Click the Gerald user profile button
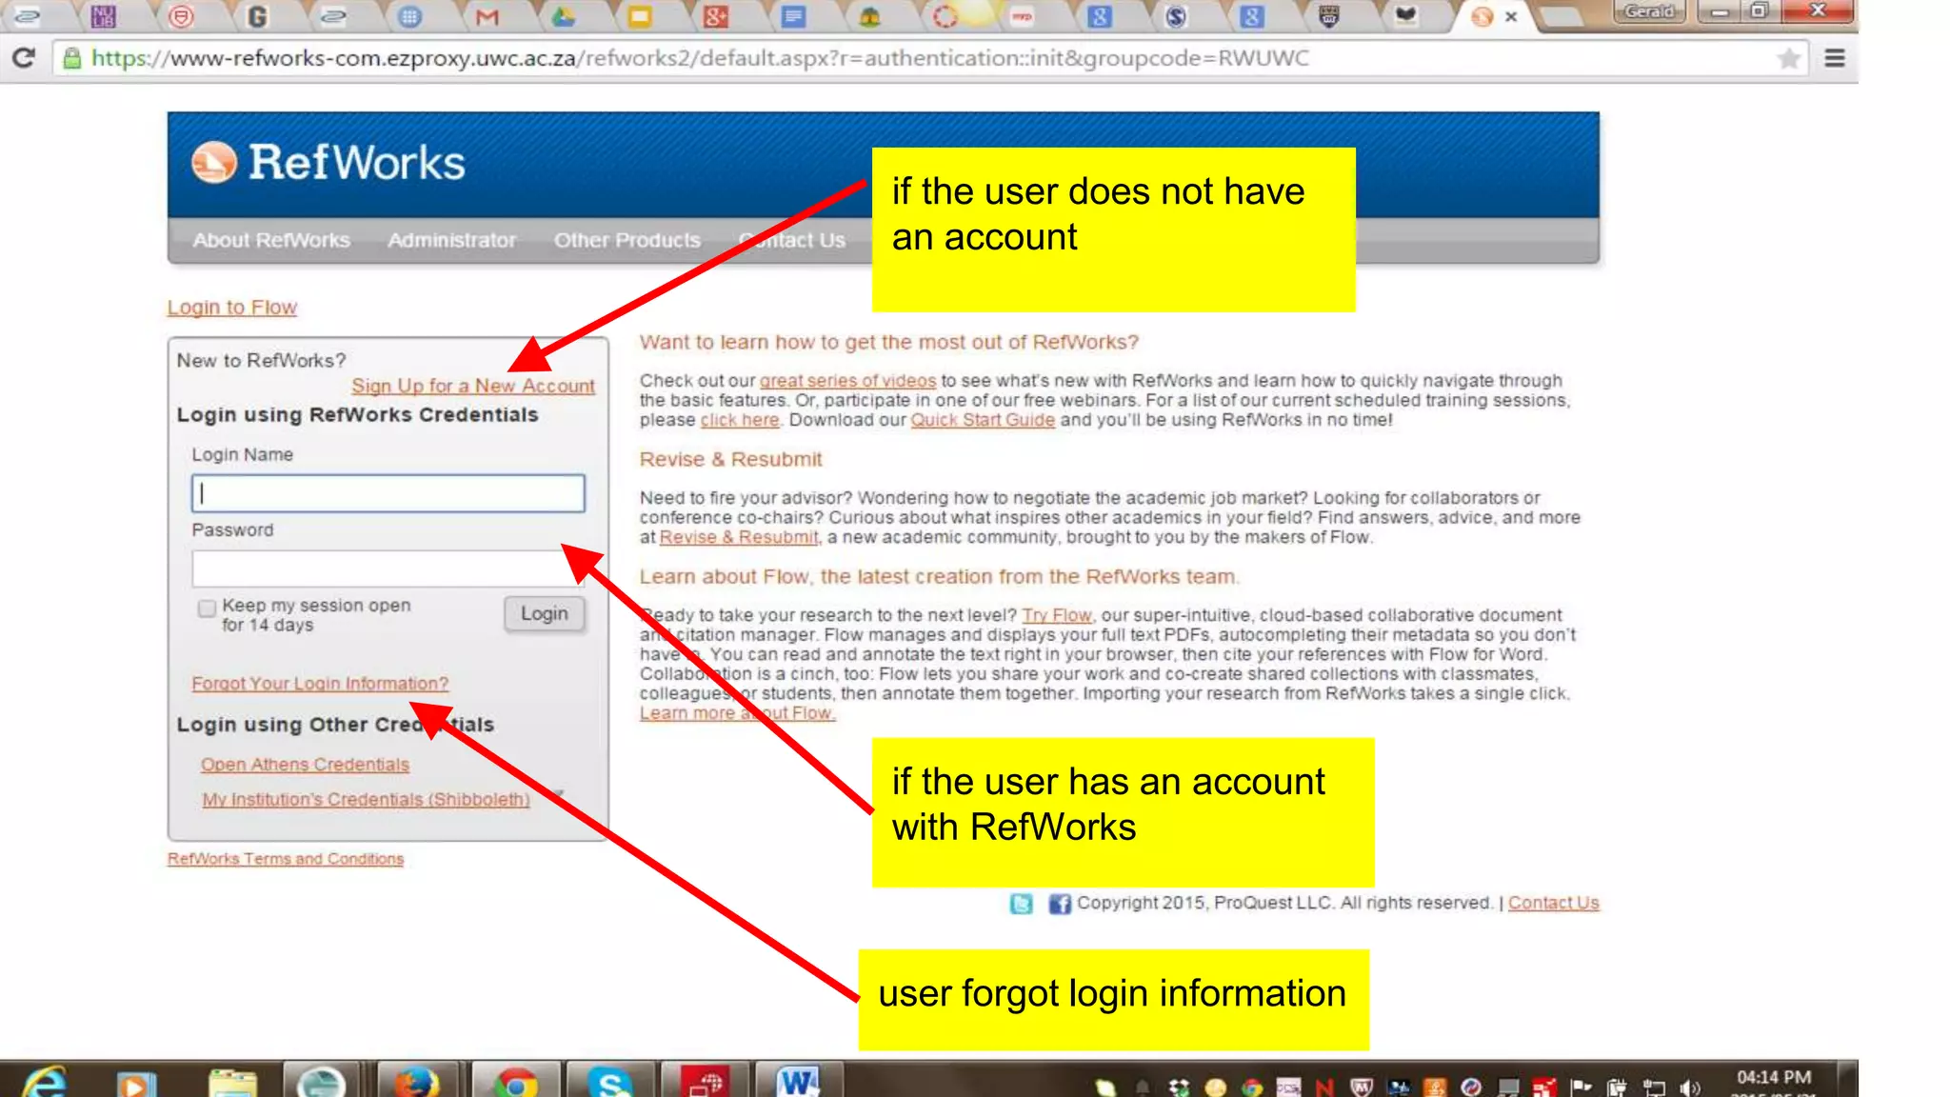The width and height of the screenshot is (1950, 1097). click(x=1649, y=11)
